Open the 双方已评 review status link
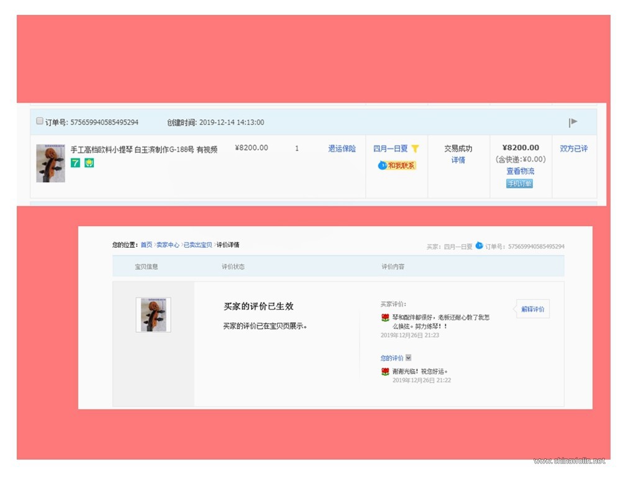This screenshot has height=477, width=636. [x=573, y=148]
